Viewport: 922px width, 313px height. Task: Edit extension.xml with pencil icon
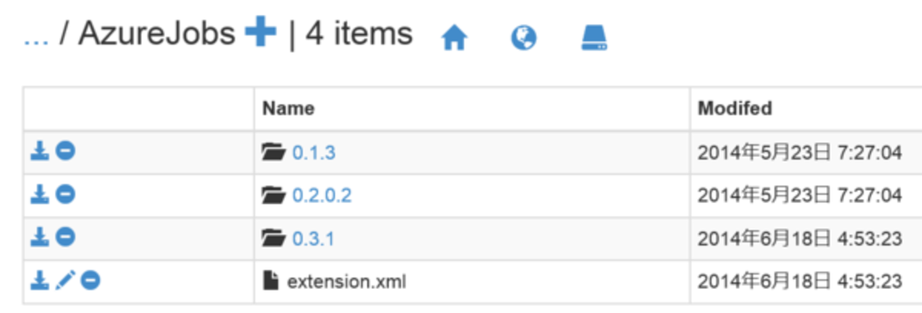click(65, 281)
